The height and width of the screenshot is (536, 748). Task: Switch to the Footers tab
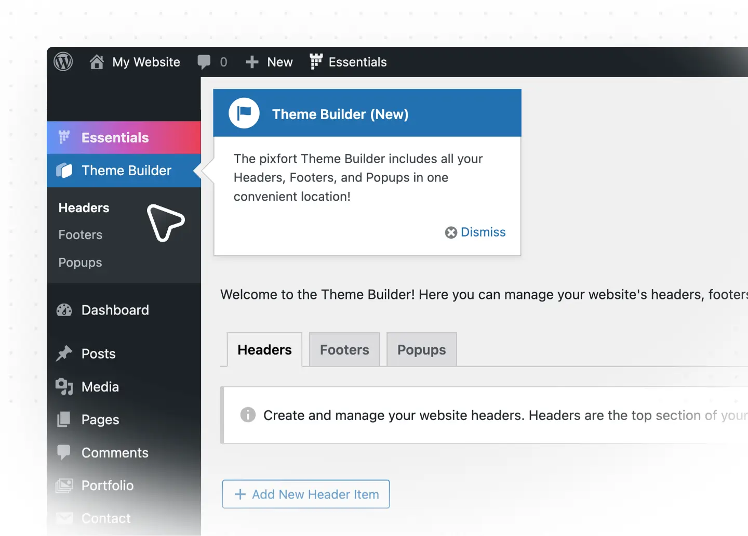pos(344,349)
